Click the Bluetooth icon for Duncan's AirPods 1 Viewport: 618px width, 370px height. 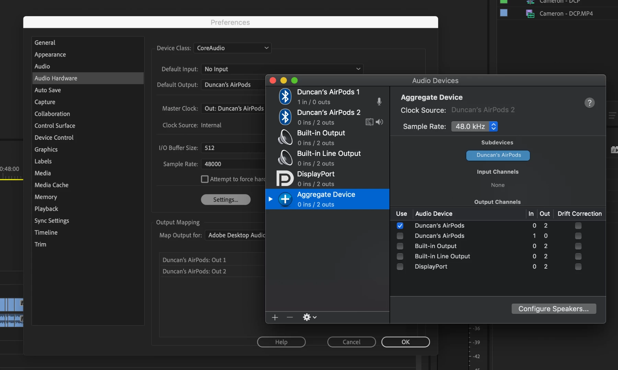click(x=285, y=97)
